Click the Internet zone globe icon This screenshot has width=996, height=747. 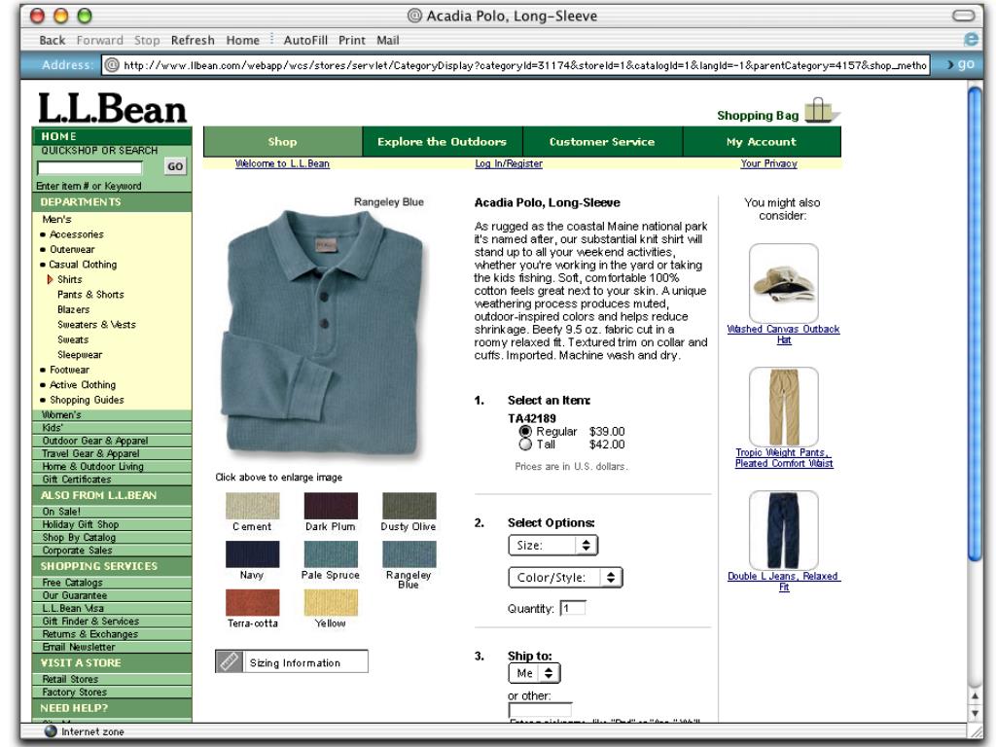coord(51,731)
